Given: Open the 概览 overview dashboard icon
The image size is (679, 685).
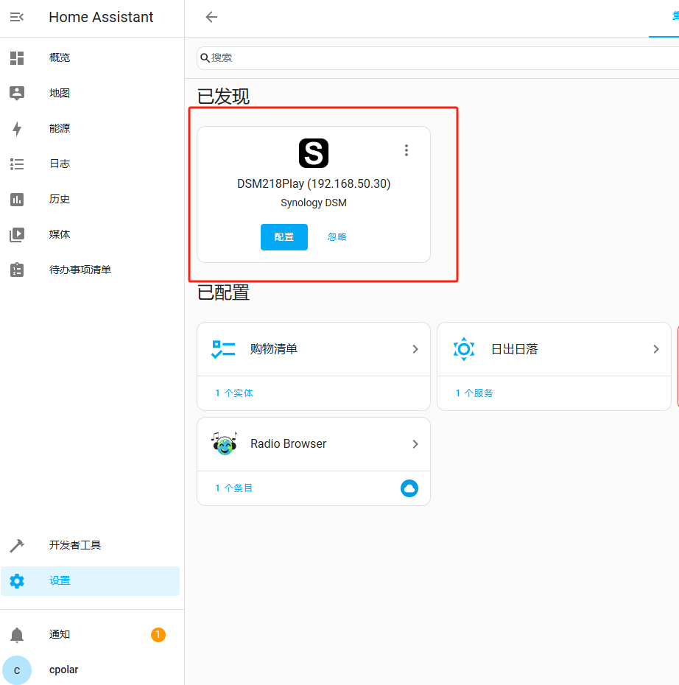Looking at the screenshot, I should pos(17,57).
